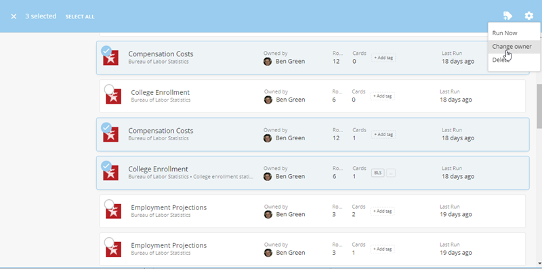
Task: Click Ben Green avatar on College Enrollment tagged BLS
Action: pyautogui.click(x=268, y=177)
